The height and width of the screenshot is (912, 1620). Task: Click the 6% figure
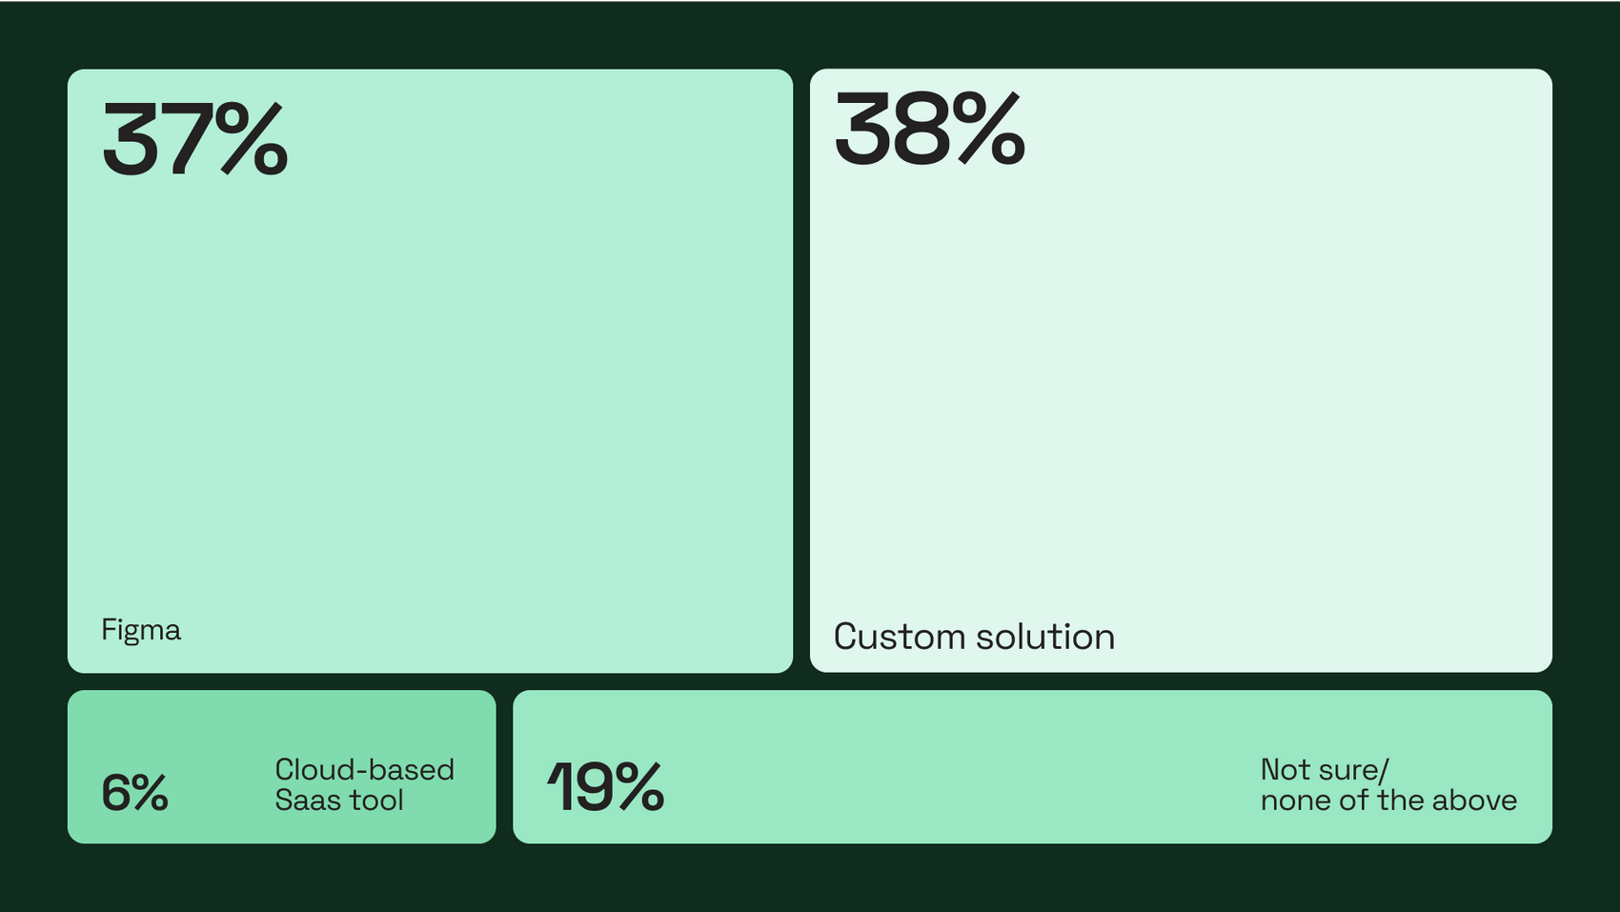pyautogui.click(x=134, y=793)
